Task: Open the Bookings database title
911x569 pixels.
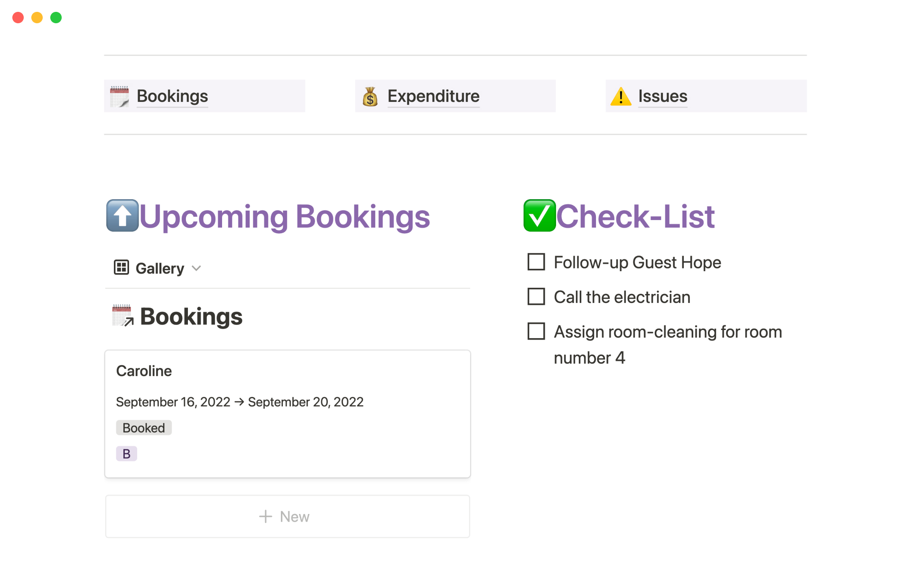Action: click(191, 316)
